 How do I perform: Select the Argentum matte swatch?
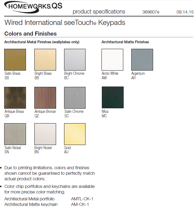[x=142, y=60]
